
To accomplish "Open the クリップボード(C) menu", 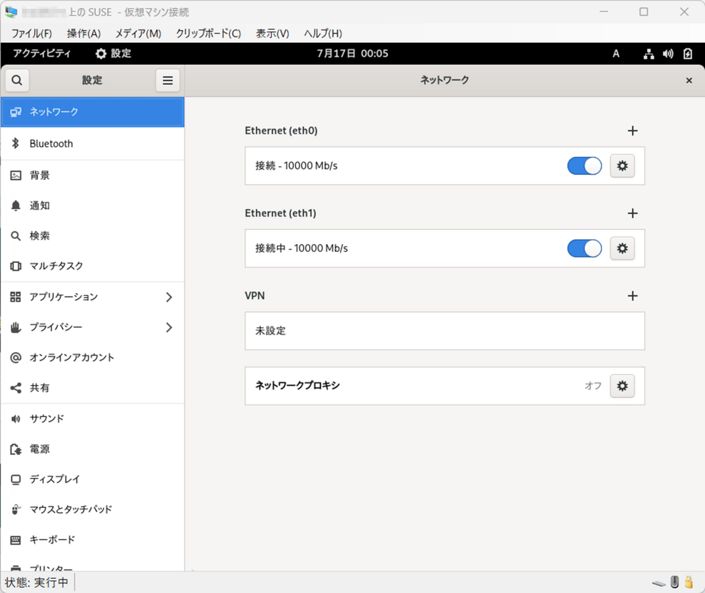I will pyautogui.click(x=209, y=33).
